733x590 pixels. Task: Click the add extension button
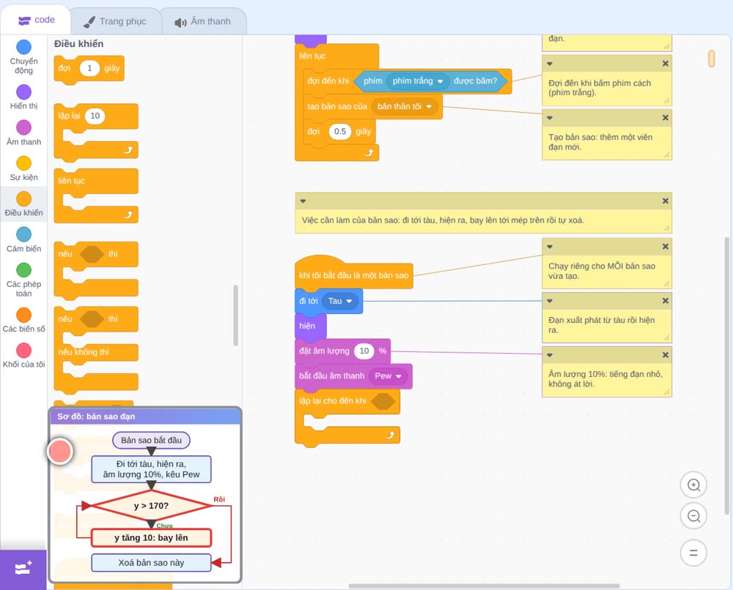(23, 569)
